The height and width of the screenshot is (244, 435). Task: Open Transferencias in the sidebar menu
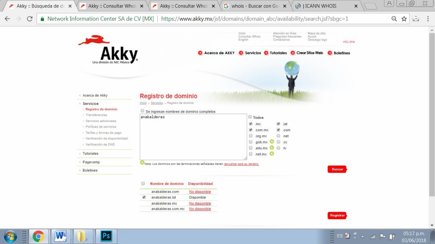[x=96, y=115]
